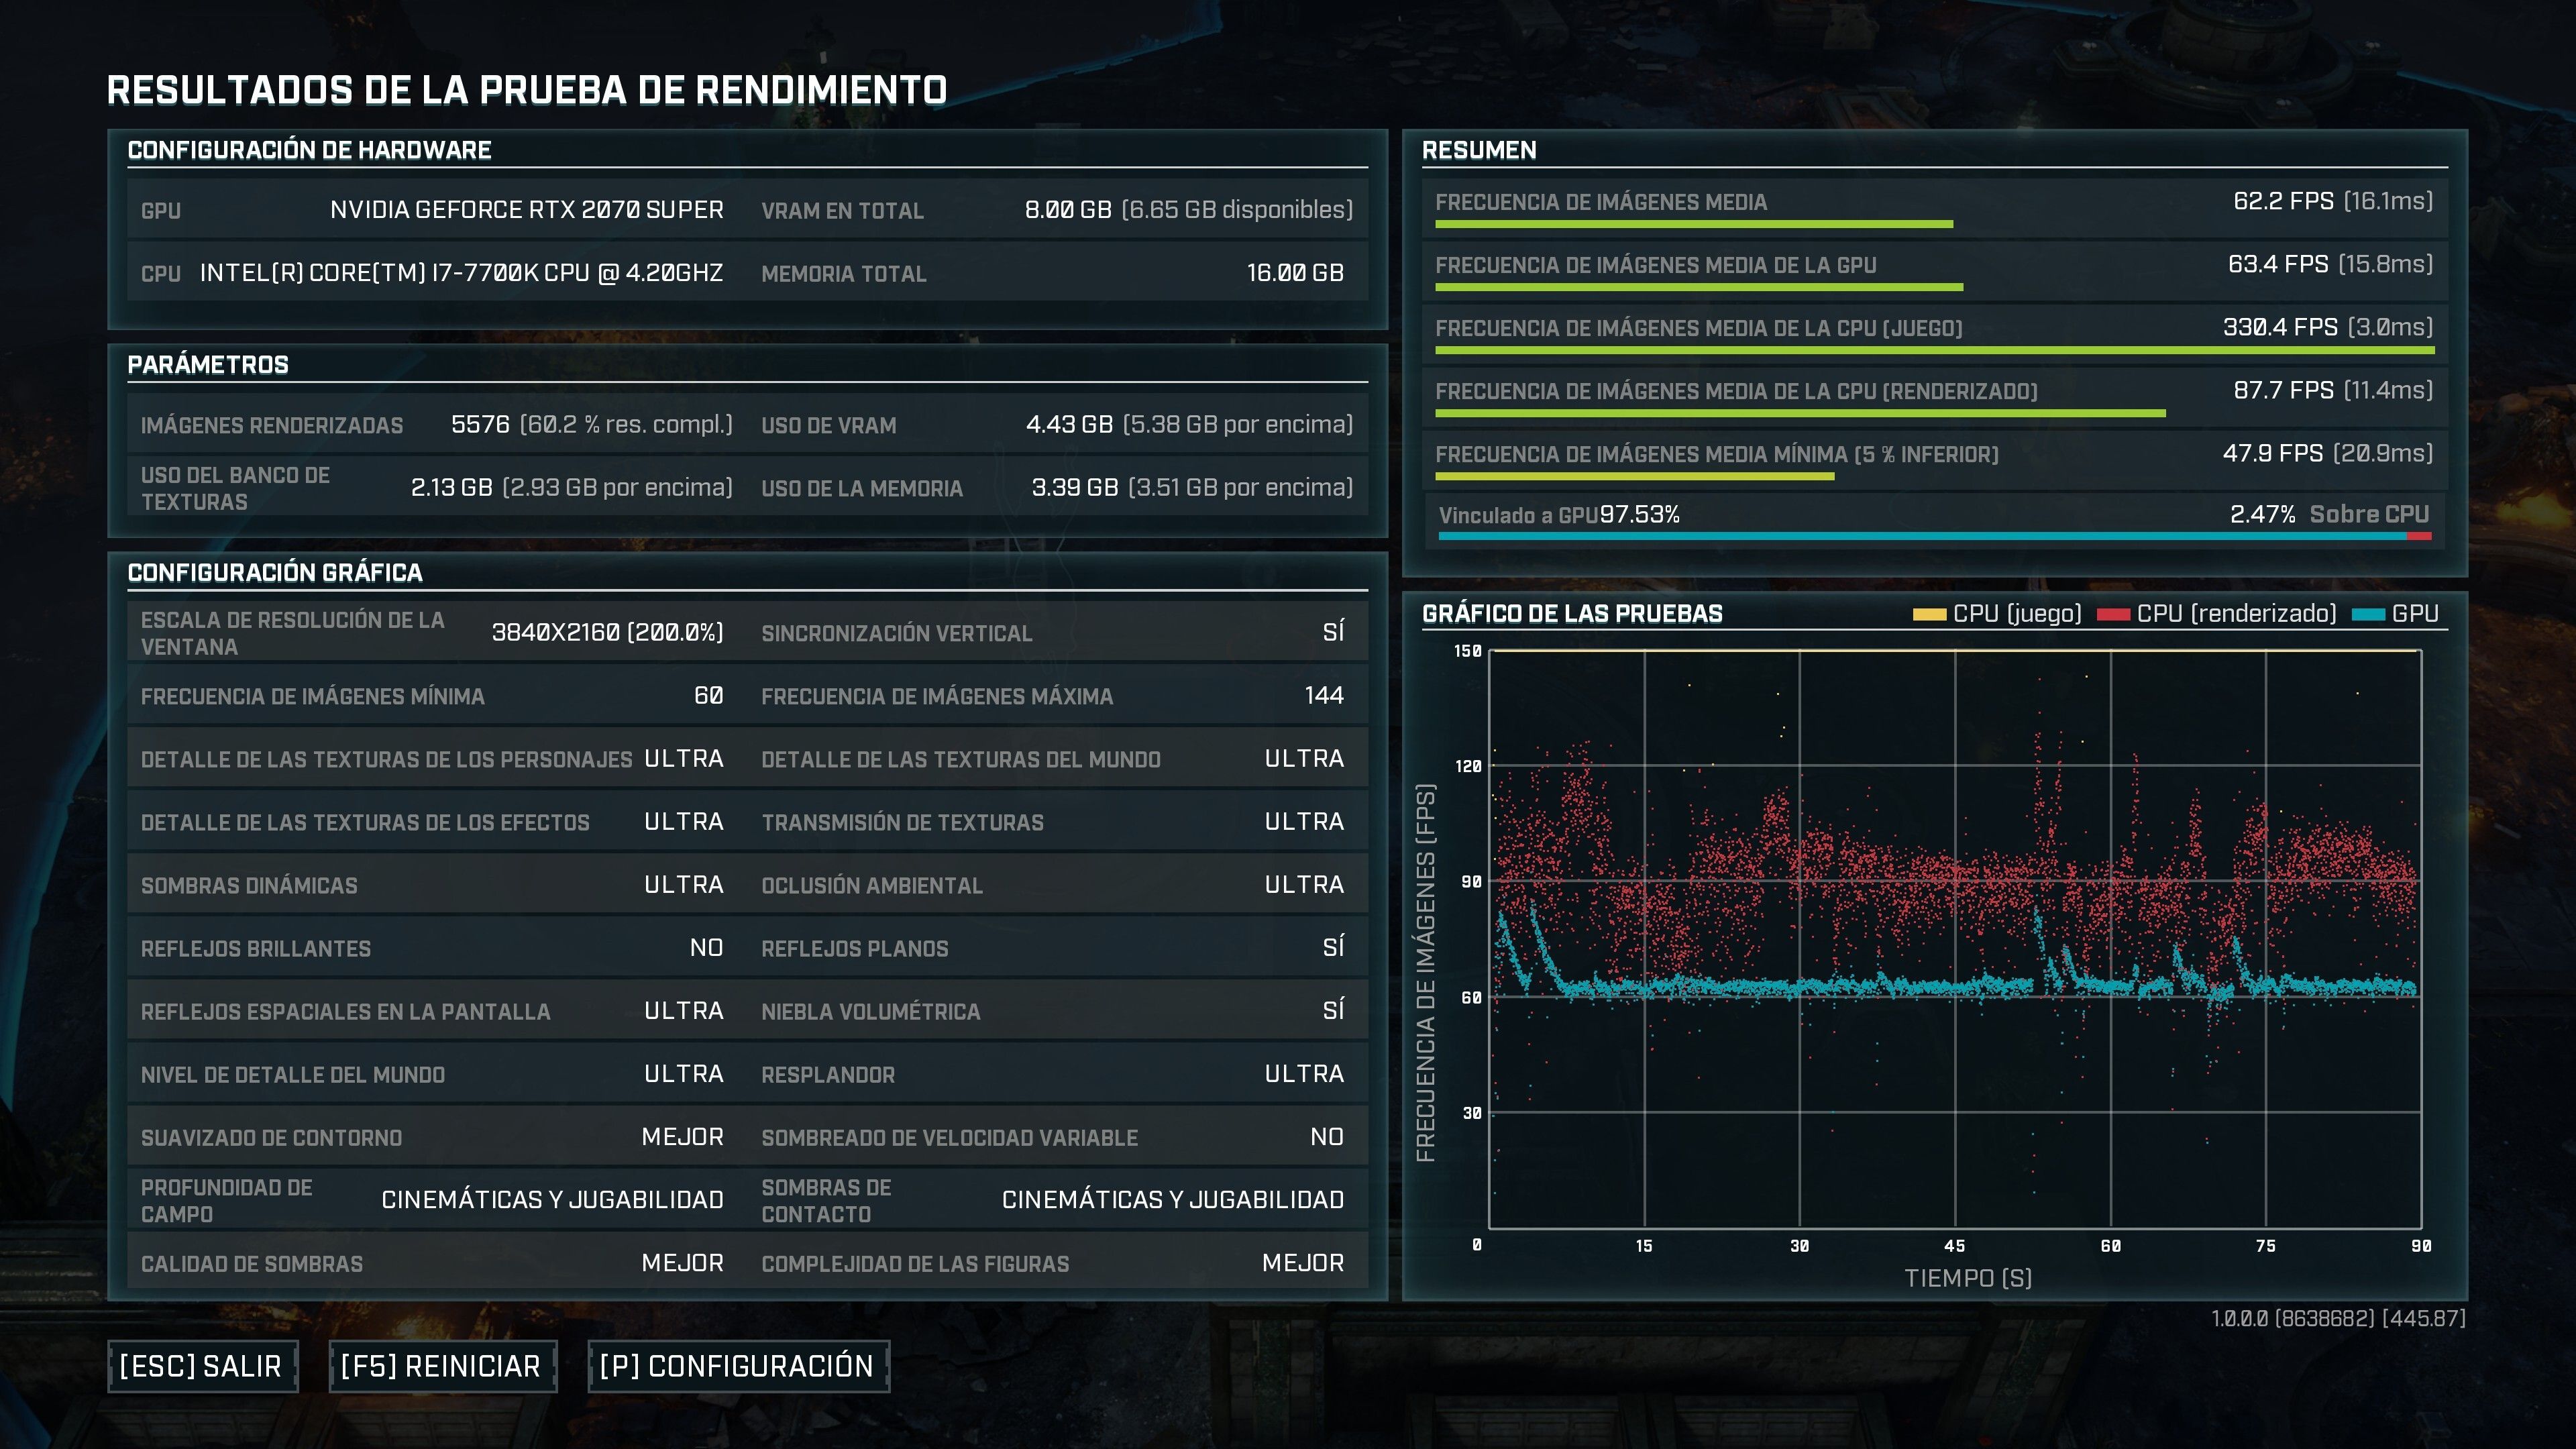The height and width of the screenshot is (1449, 2576).
Task: Click the red CPU (renderizado) legend swatch
Action: click(x=2113, y=614)
